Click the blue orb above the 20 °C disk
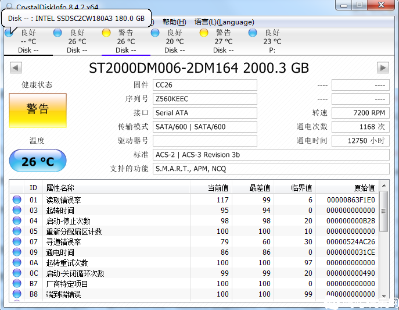The image size is (399, 310). [x=155, y=33]
